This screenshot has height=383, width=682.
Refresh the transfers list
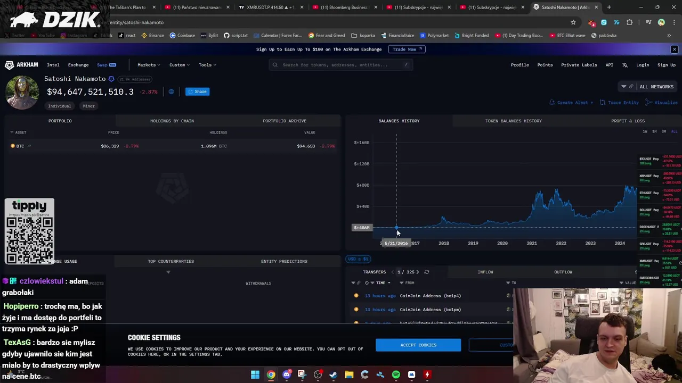point(426,272)
